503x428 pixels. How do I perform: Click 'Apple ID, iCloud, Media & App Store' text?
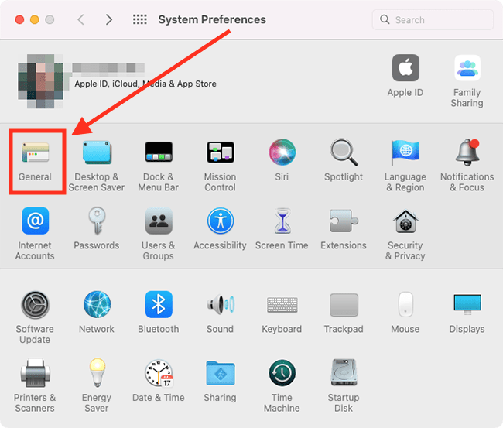[145, 84]
